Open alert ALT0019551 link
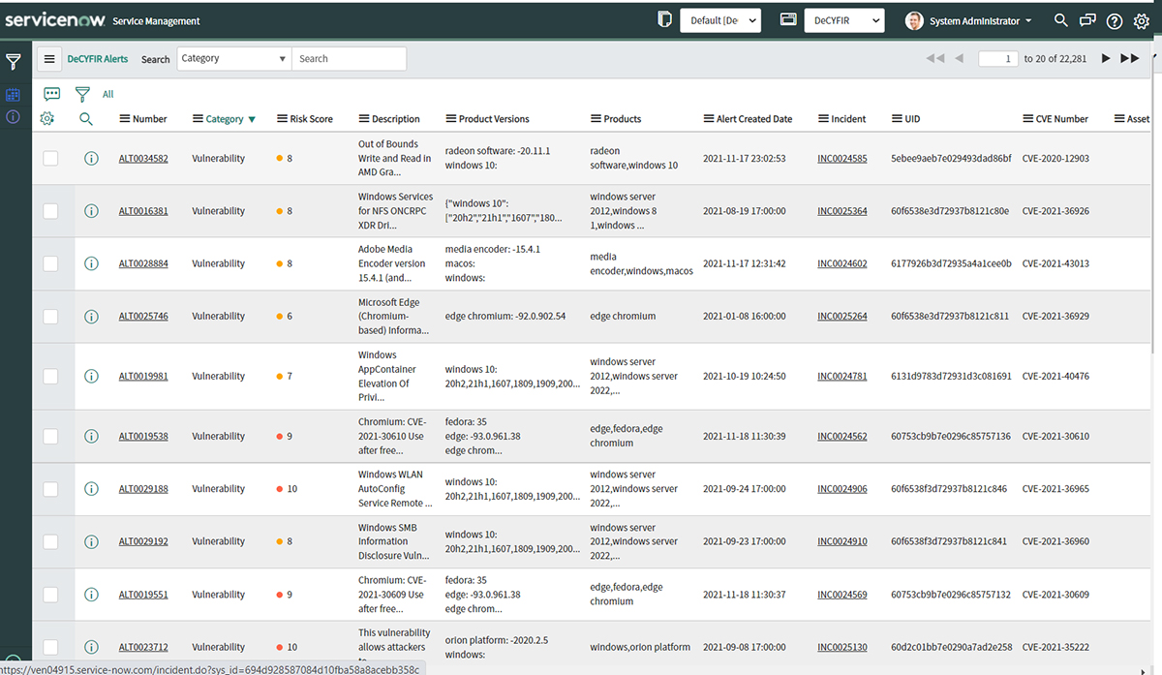 [x=143, y=595]
